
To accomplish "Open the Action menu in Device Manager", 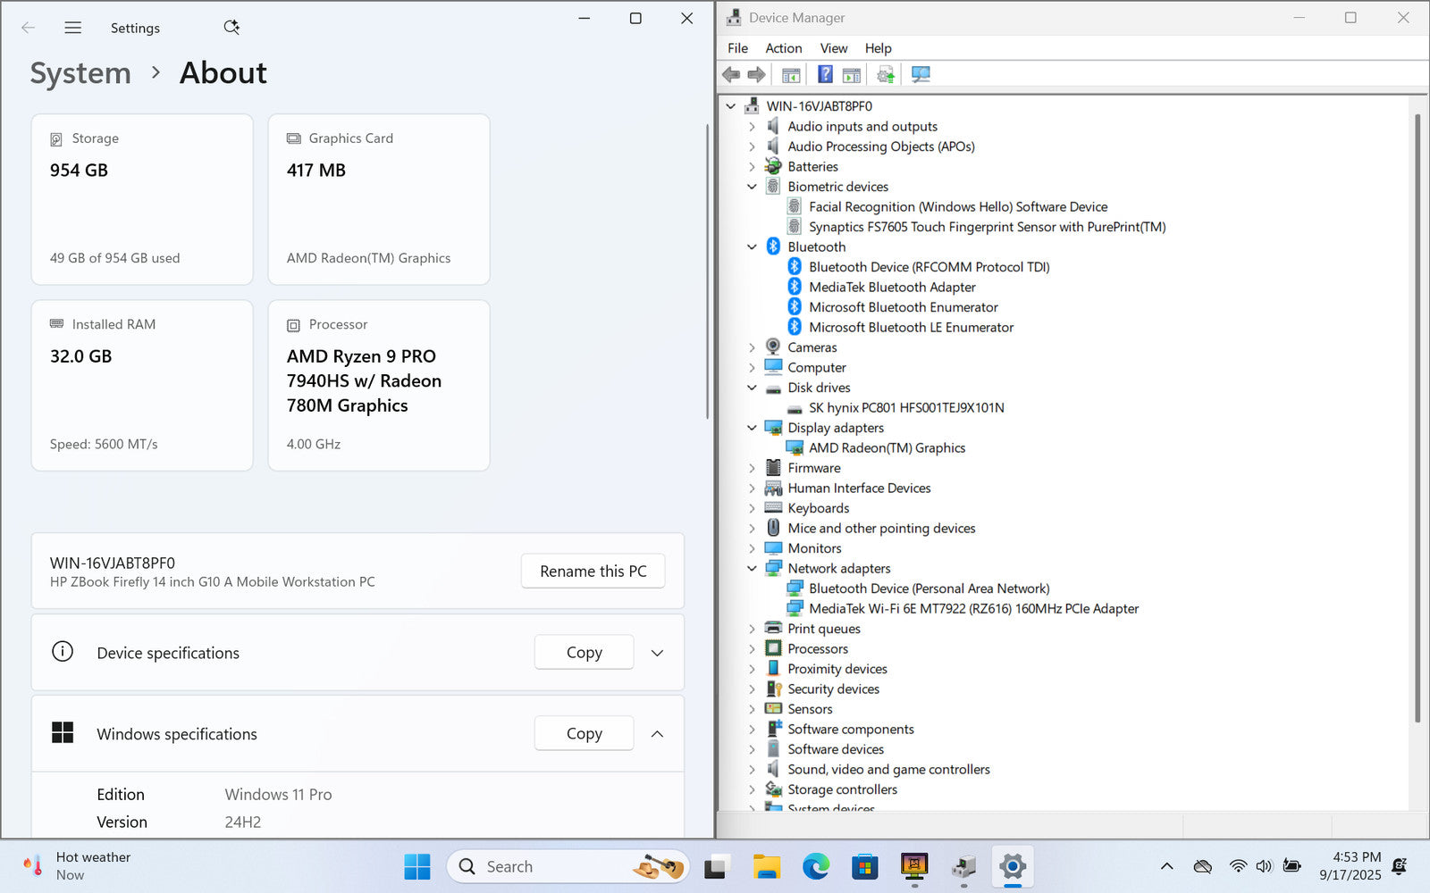I will [783, 48].
